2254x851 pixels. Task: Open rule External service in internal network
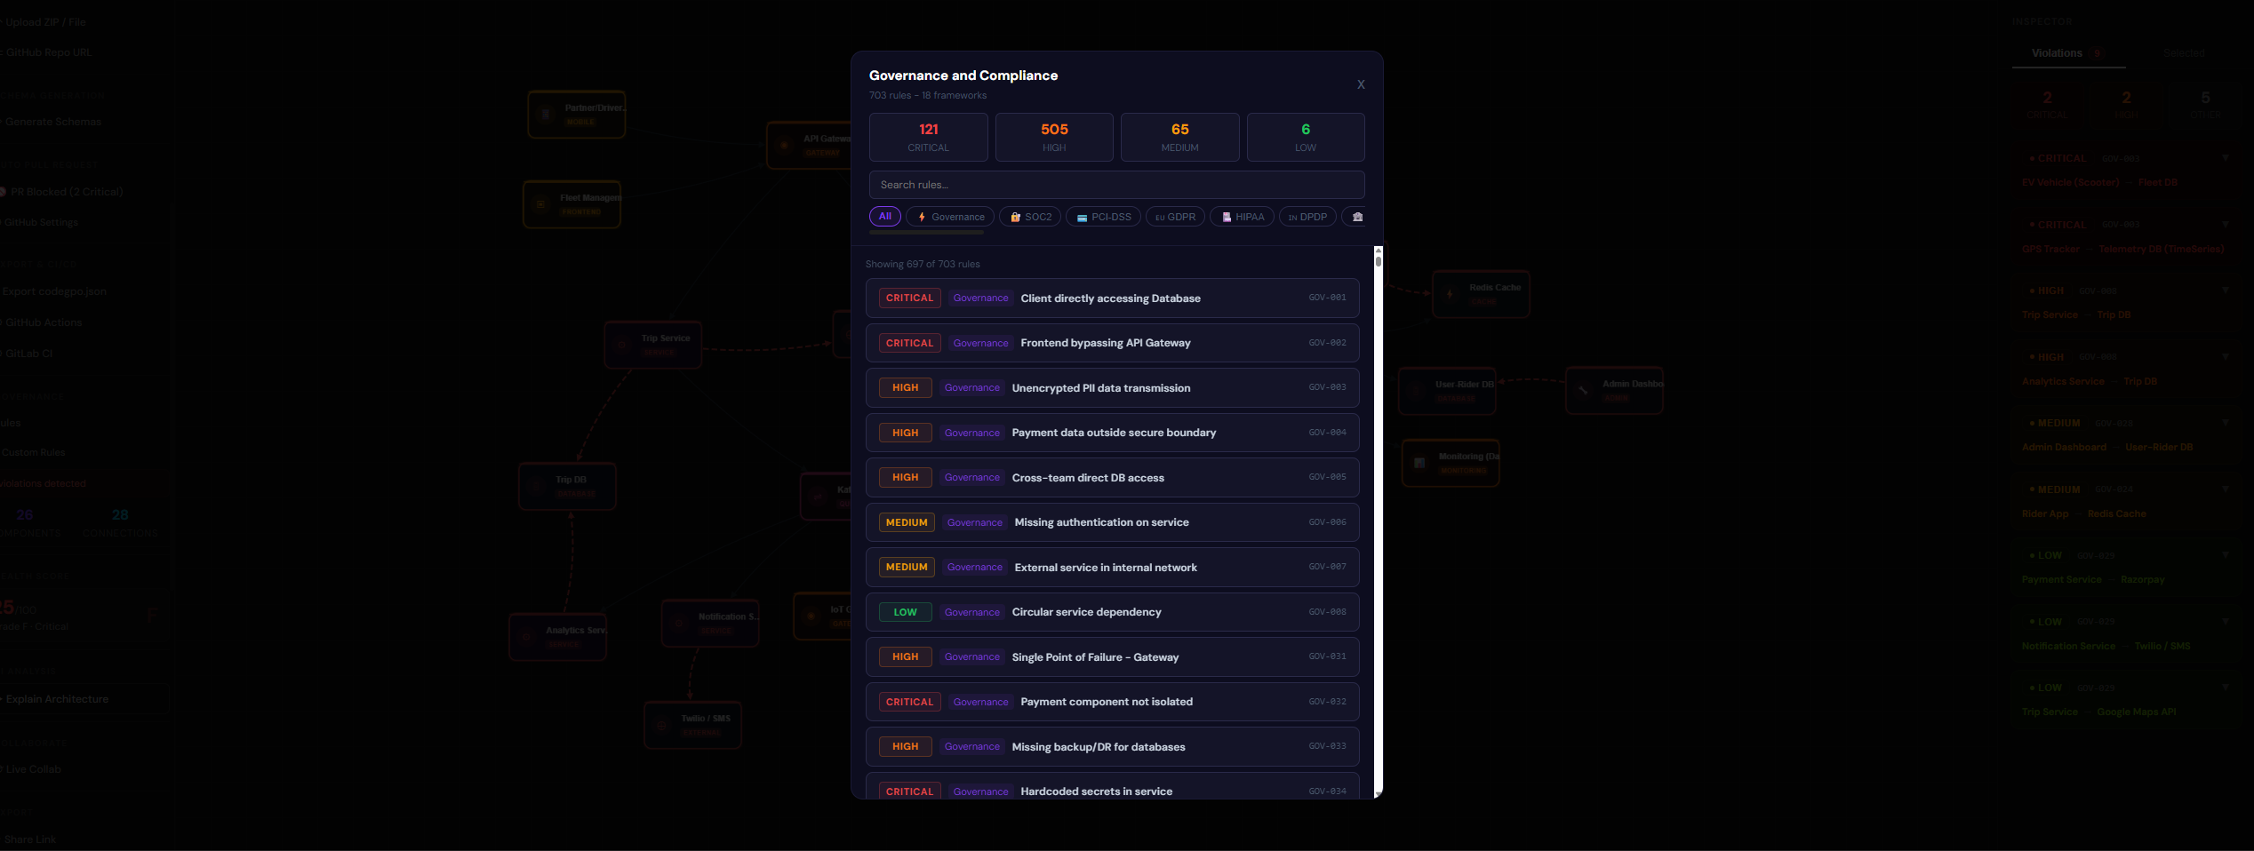[1112, 568]
